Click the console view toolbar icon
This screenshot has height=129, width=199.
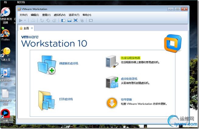91,20
